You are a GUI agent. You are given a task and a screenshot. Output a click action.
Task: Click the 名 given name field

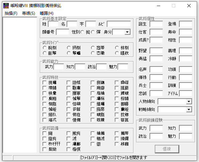click(x=72, y=24)
